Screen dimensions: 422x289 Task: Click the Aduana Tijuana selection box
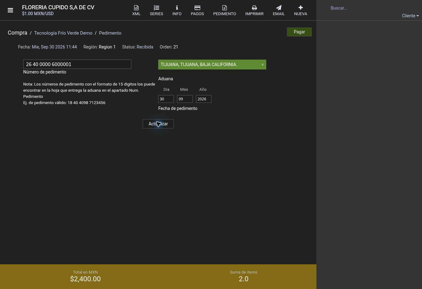[x=212, y=65]
